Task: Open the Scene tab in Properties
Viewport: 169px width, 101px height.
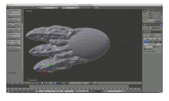Action: coord(152,25)
